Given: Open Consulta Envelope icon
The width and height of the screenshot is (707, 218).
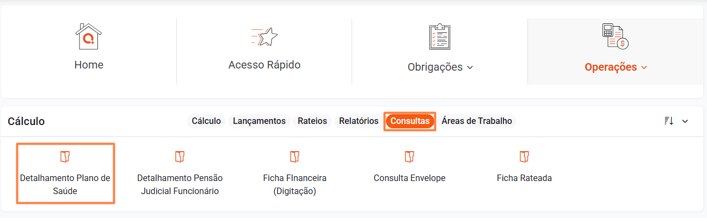Looking at the screenshot, I should click(409, 157).
